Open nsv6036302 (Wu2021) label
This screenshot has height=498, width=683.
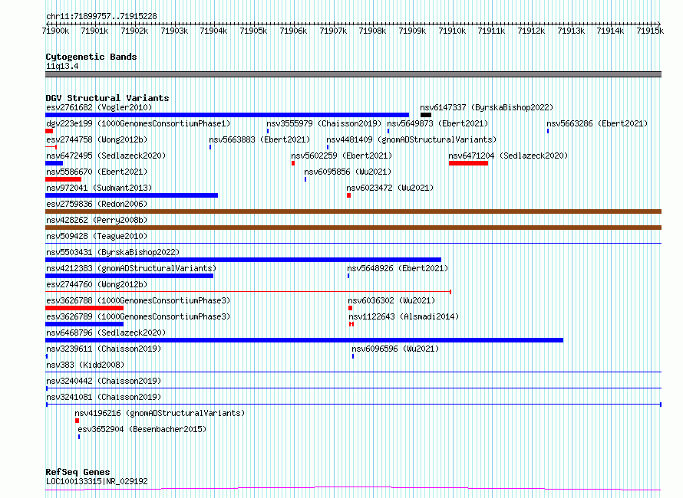pos(391,300)
